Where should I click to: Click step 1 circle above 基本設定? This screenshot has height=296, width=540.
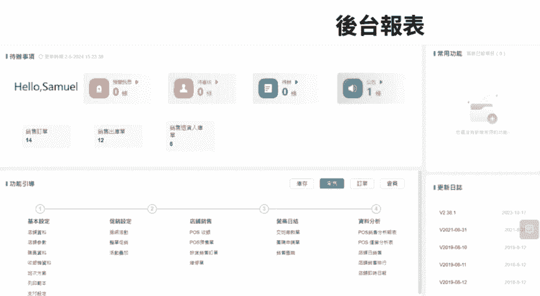click(x=40, y=209)
